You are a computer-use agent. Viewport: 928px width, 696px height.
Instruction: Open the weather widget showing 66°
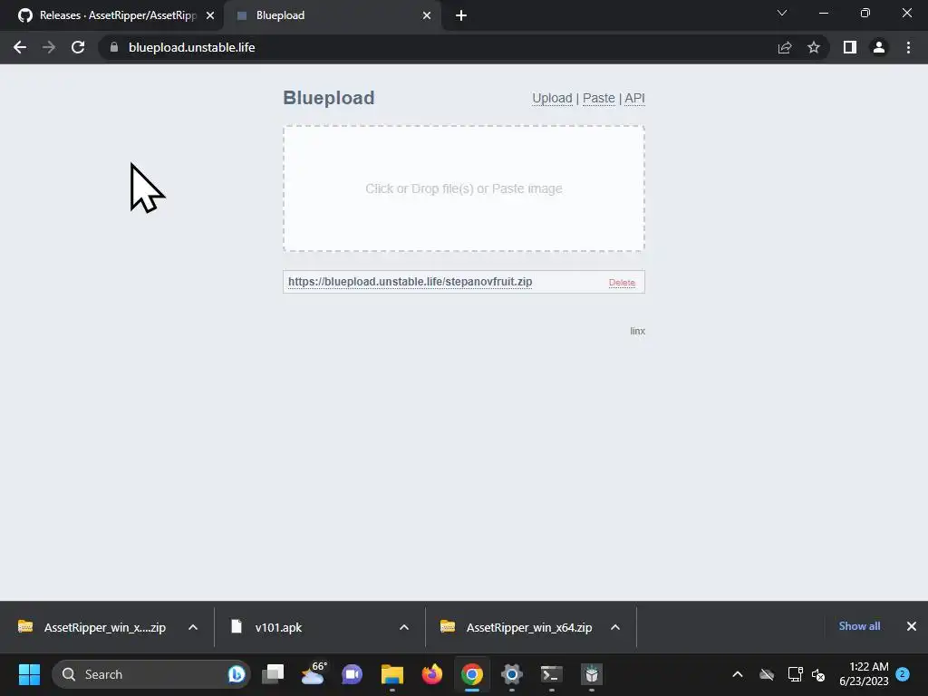[314, 673]
